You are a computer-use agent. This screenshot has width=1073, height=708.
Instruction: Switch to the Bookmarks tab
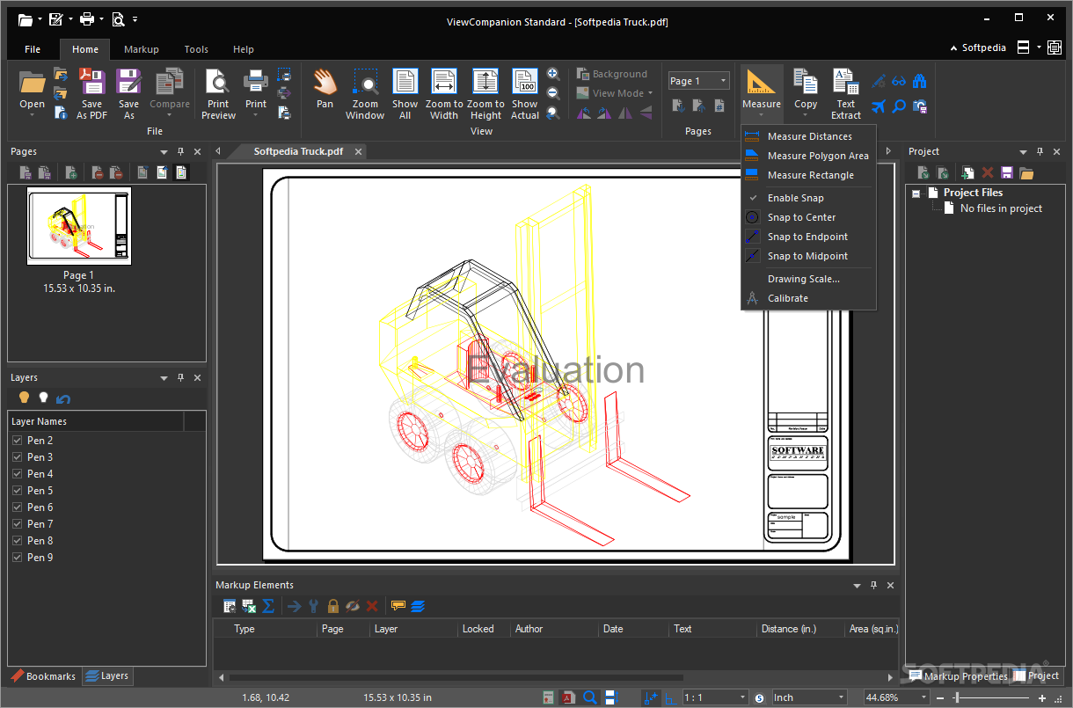click(43, 676)
